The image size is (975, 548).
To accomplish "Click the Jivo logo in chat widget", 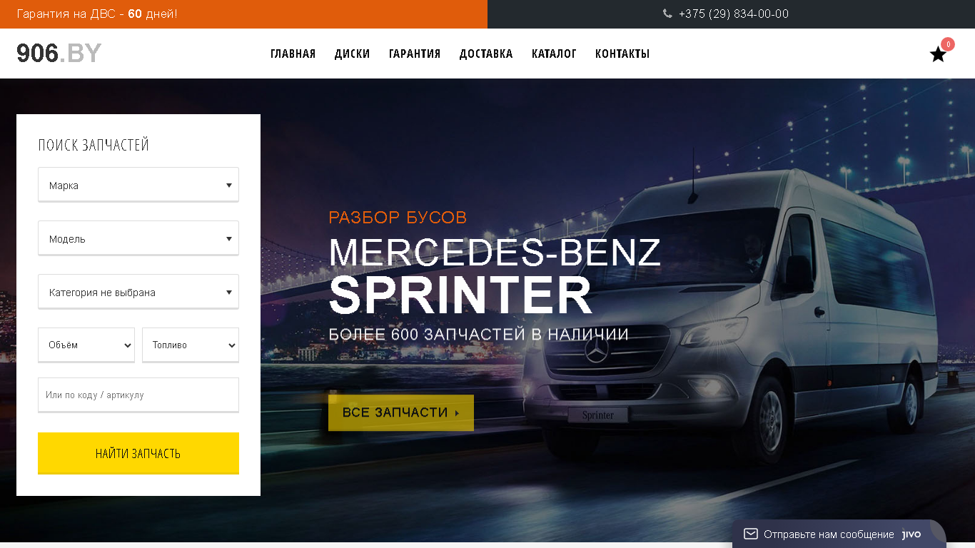I will [x=911, y=534].
